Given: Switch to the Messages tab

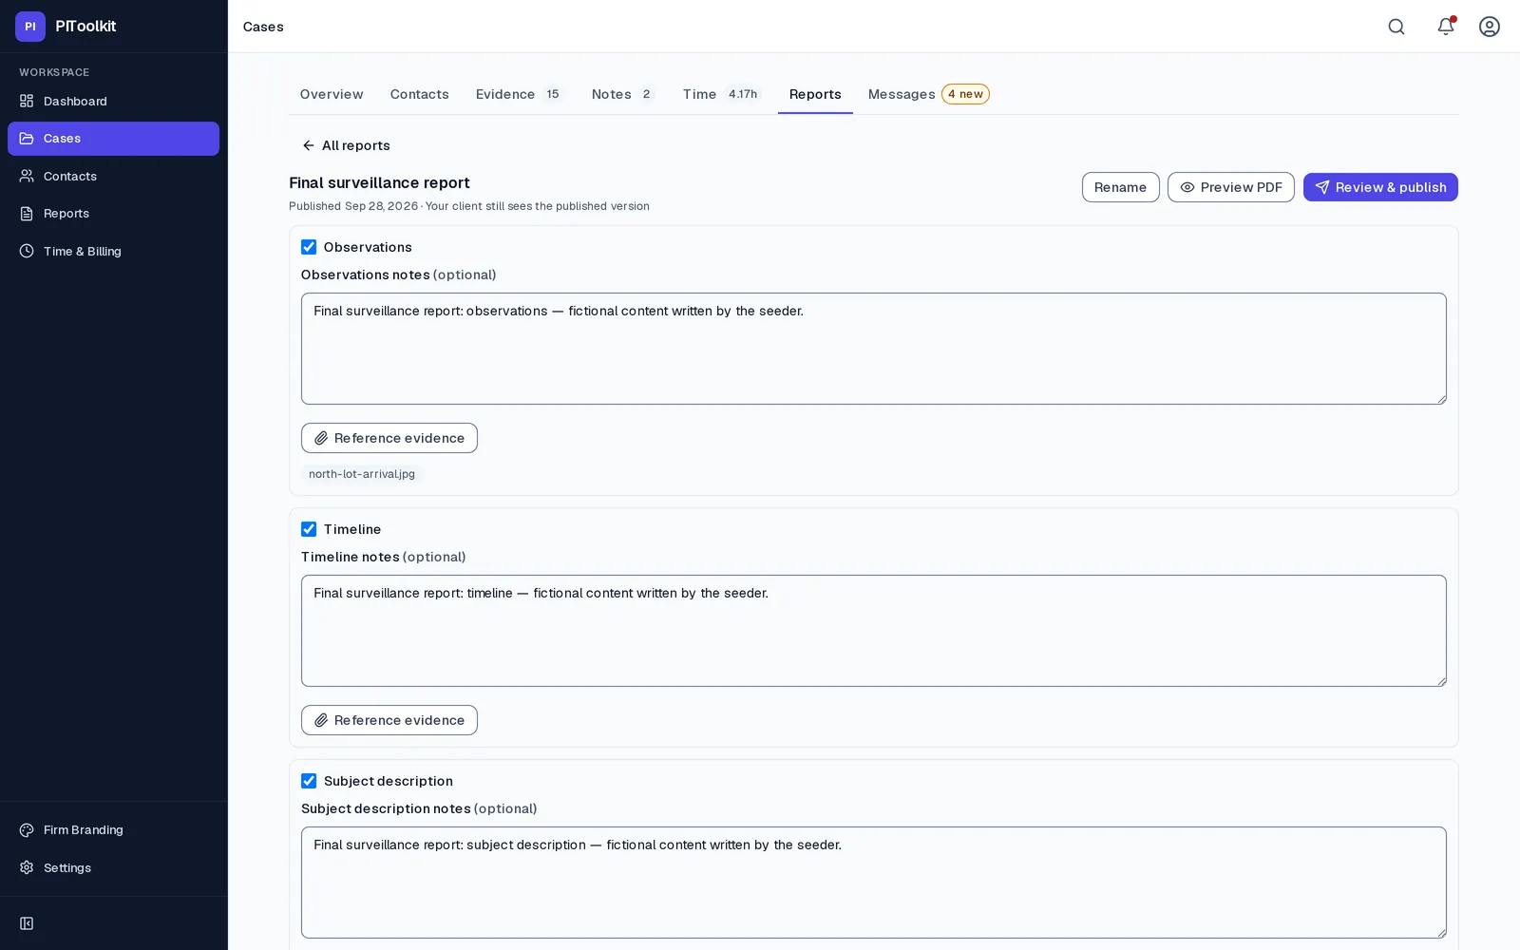Looking at the screenshot, I should tap(928, 94).
